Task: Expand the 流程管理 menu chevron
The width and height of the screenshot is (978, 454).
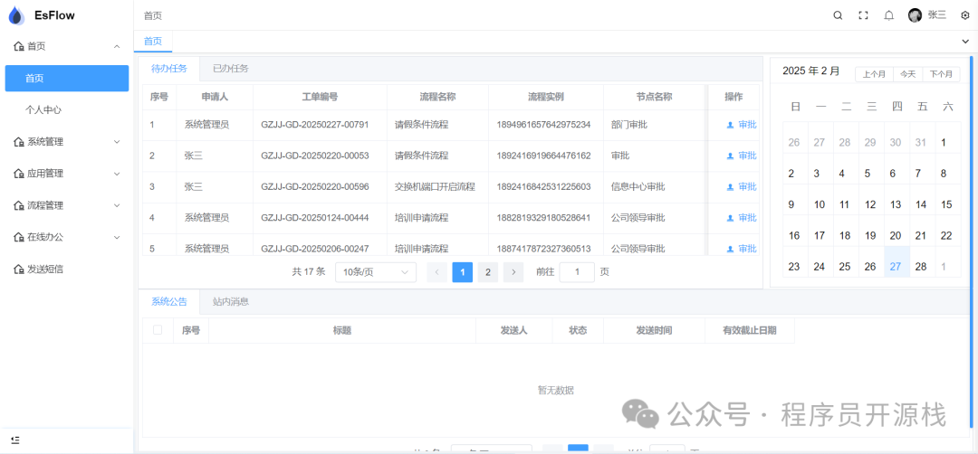Action: pos(117,205)
